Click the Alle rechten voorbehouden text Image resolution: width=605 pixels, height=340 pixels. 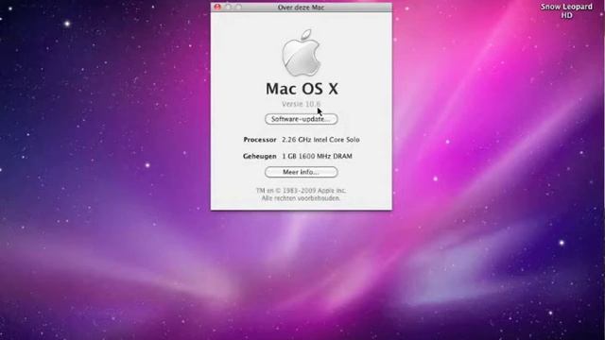click(301, 198)
